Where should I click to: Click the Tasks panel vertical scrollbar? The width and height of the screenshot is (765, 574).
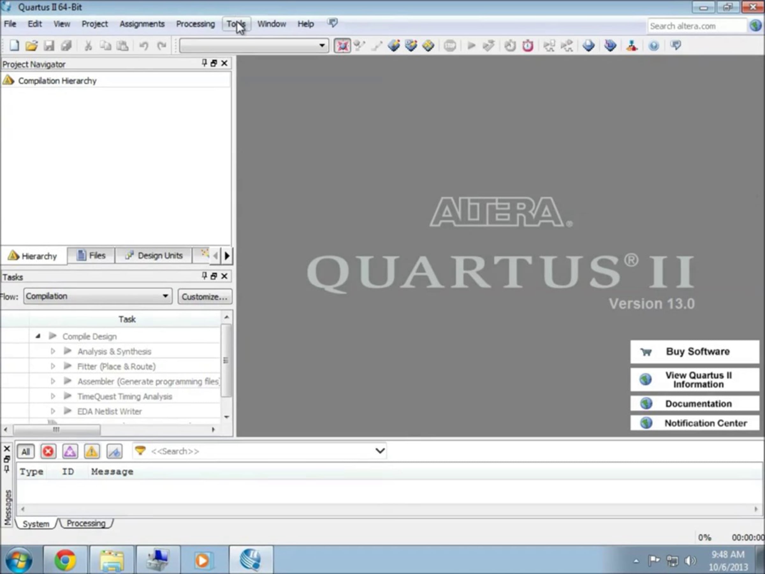point(226,360)
